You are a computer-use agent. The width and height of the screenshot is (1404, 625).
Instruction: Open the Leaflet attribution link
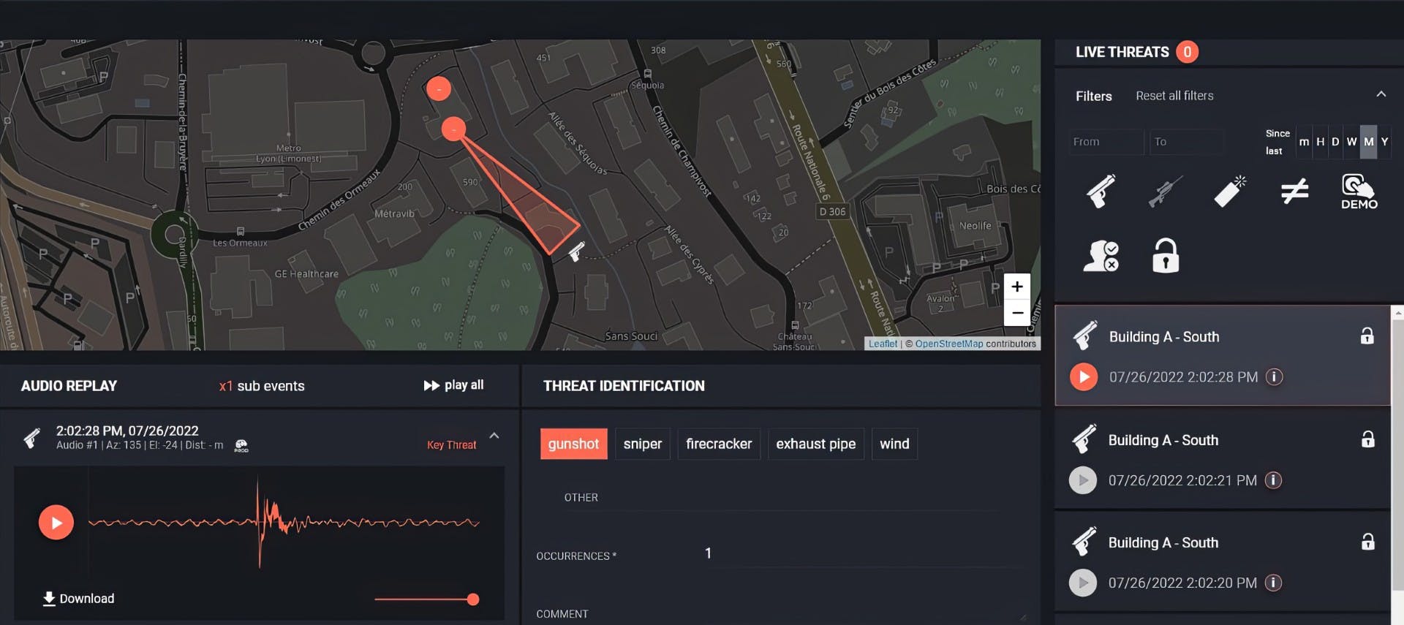[883, 344]
